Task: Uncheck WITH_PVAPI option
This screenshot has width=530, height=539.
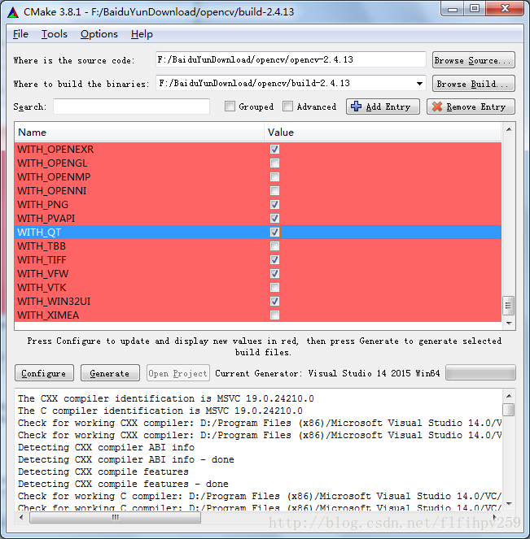Action: tap(274, 218)
